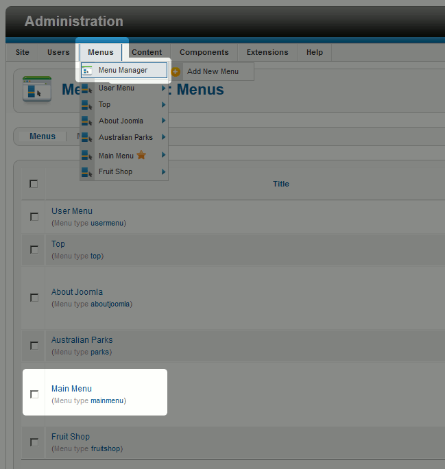
Task: Toggle the select-all checkbox in table header
Action: tap(34, 184)
